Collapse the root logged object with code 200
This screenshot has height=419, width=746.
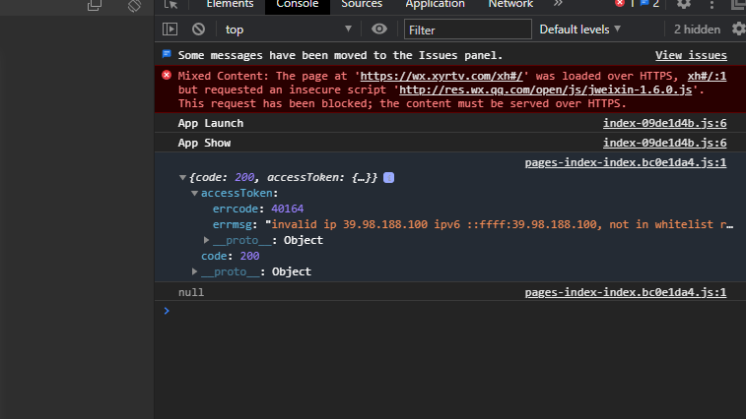pyautogui.click(x=182, y=178)
